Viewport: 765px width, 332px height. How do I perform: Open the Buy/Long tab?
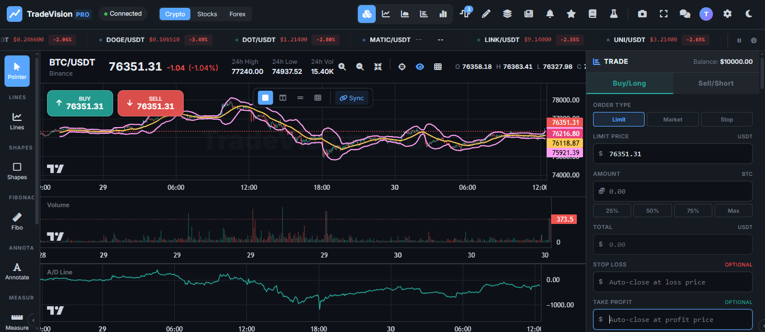click(629, 83)
